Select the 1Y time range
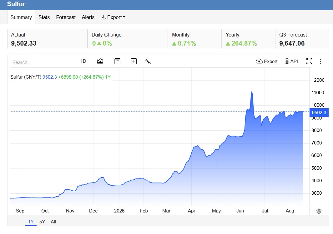 point(31,222)
